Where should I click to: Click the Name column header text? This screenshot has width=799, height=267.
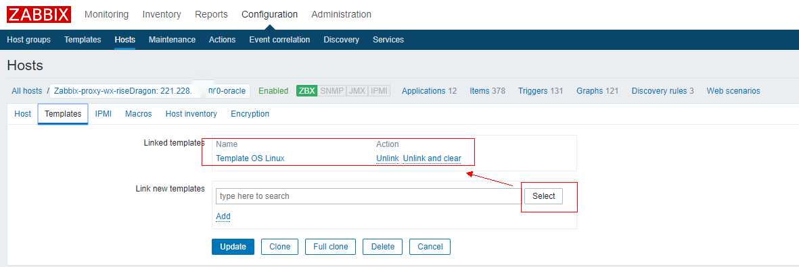[x=227, y=144]
